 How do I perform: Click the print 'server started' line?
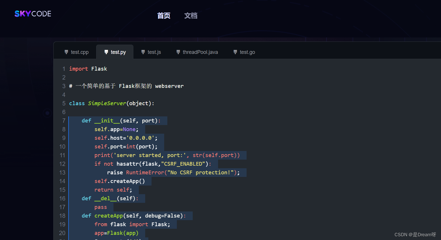pos(167,155)
